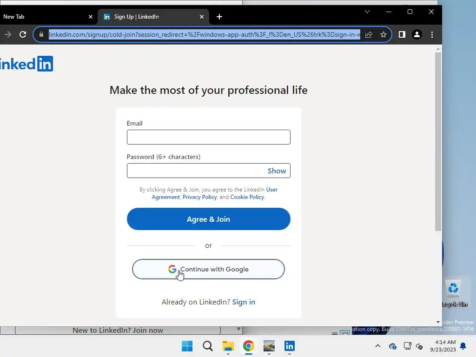Select the Sign Up | LinkedIn tab
This screenshot has height=357, width=476.
pos(153,17)
